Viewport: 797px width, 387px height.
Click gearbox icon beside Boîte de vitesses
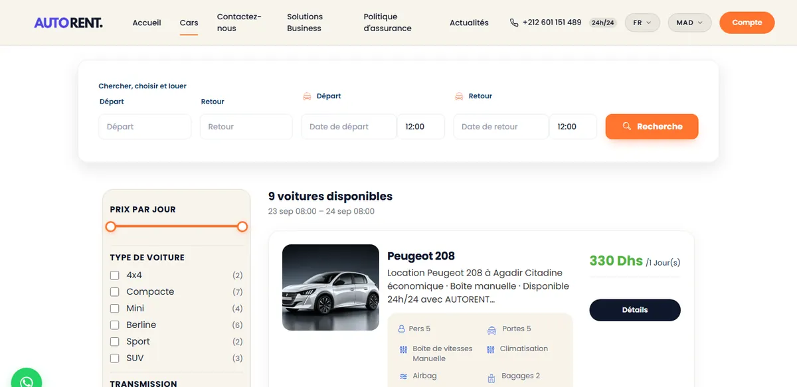point(403,350)
